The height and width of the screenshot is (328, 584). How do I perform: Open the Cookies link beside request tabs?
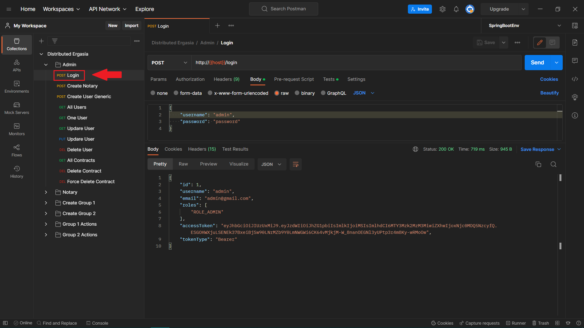click(549, 79)
